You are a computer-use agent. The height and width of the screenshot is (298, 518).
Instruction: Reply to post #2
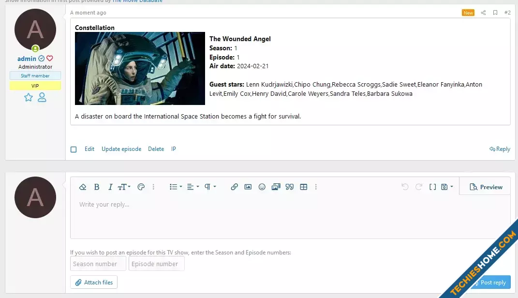[x=500, y=149]
